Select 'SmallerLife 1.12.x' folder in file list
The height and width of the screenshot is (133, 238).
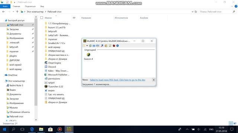[57, 43]
